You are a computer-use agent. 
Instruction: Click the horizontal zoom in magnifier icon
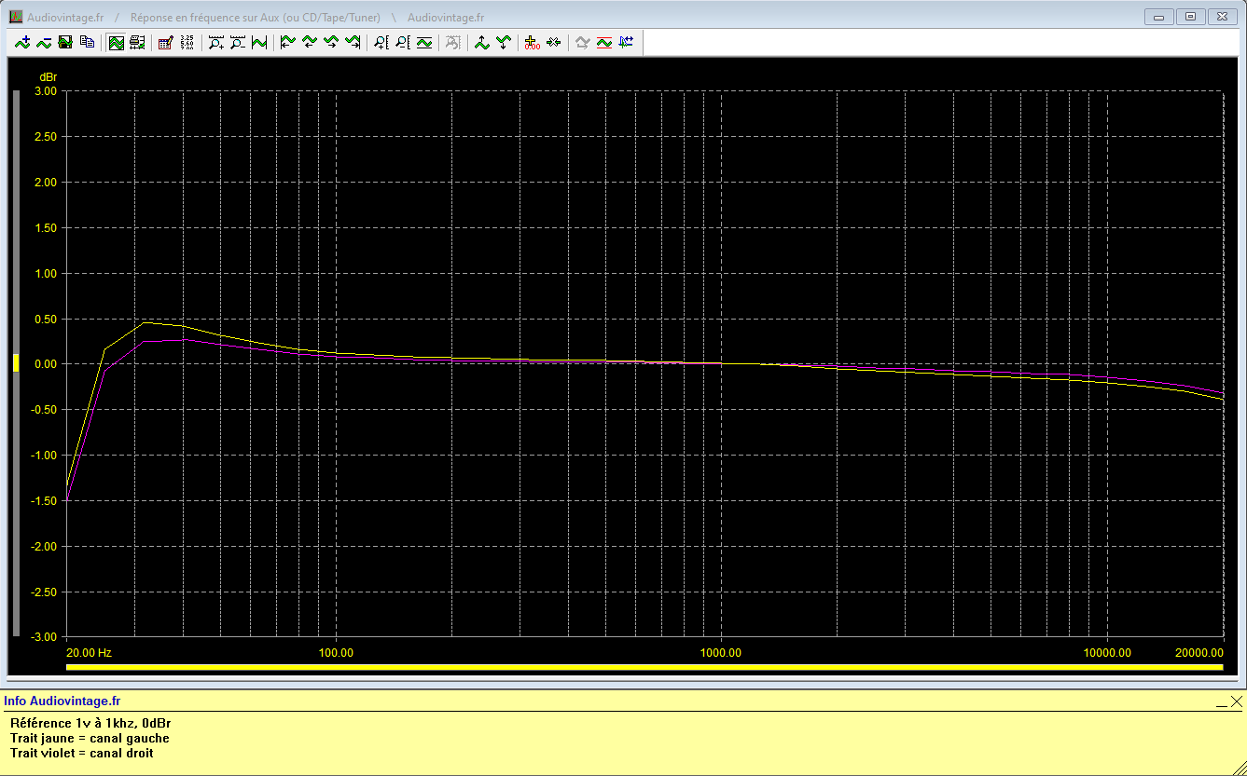click(216, 42)
